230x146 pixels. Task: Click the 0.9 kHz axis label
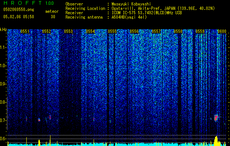click(3, 84)
